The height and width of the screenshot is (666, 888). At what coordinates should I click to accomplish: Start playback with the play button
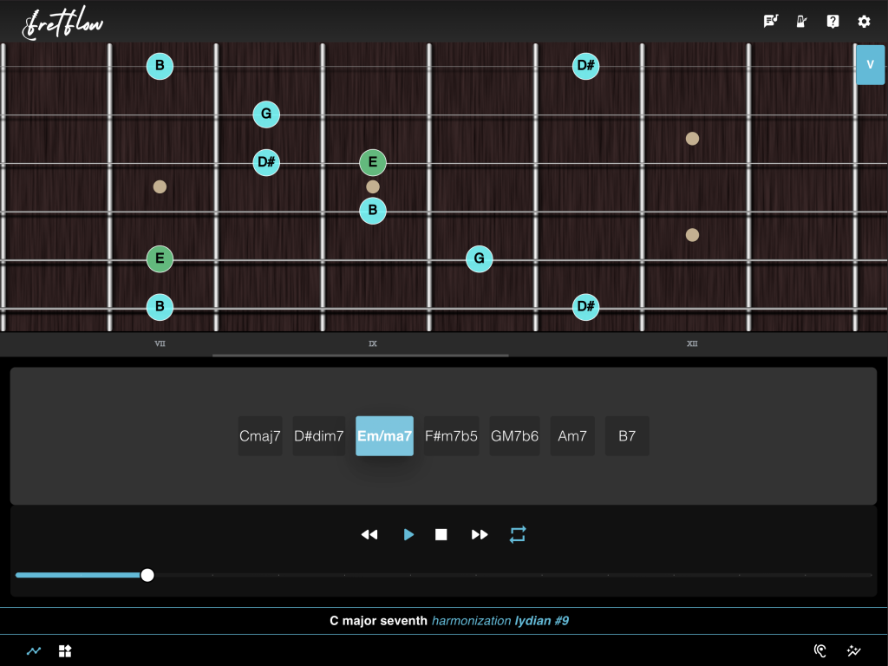click(x=408, y=534)
